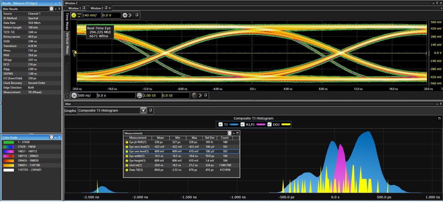Click the grid icon right of 0.0 UI
This screenshot has width=443, height=208.
[x=194, y=96]
